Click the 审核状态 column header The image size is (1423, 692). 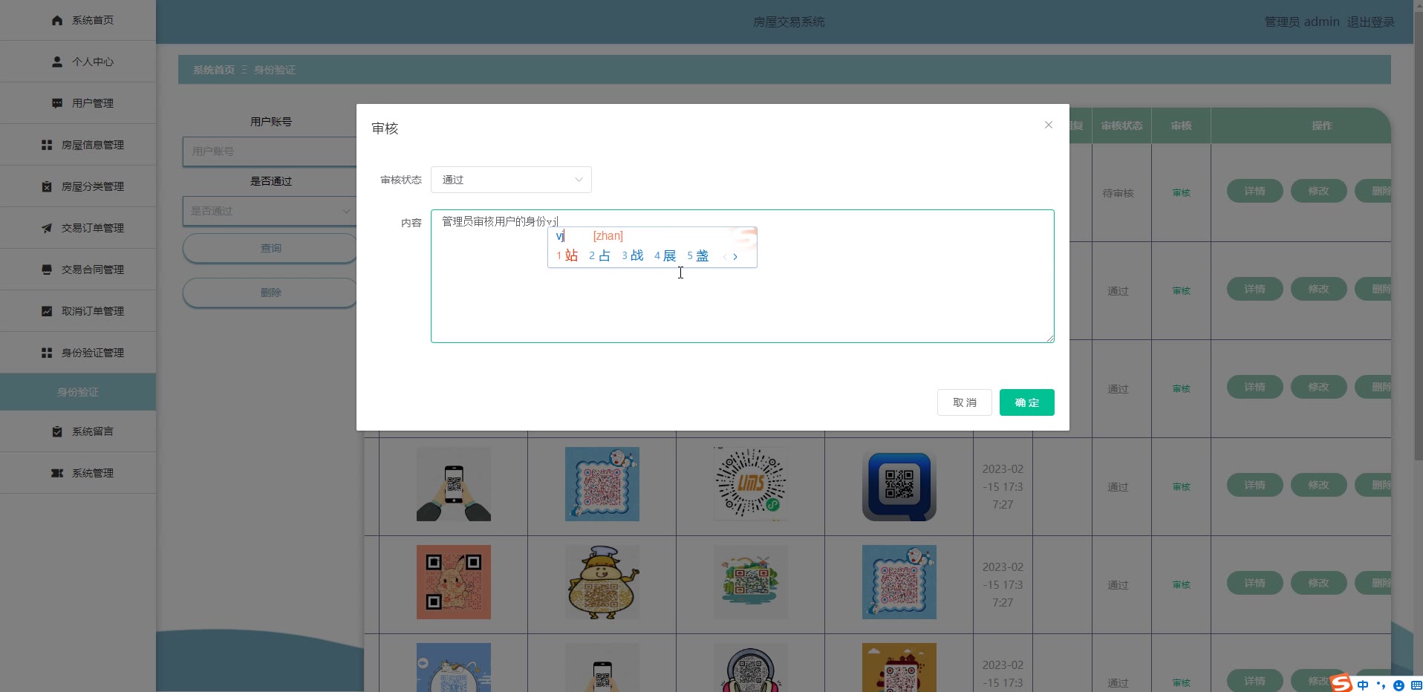click(x=1121, y=125)
